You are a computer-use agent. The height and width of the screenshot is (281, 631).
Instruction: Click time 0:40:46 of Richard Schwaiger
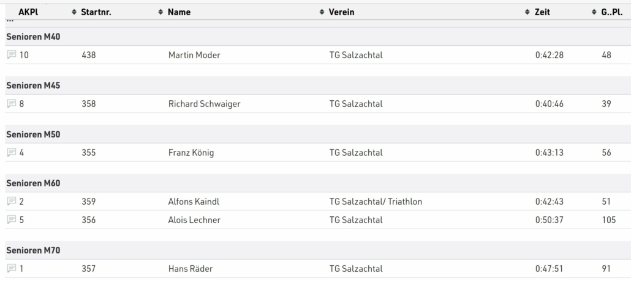(550, 104)
